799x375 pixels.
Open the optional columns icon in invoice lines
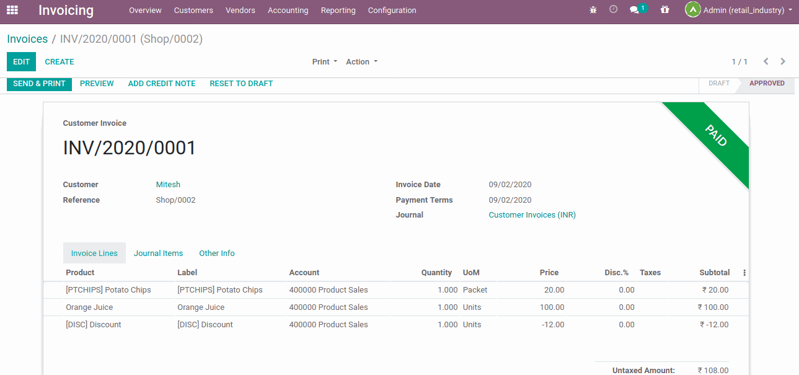point(743,272)
